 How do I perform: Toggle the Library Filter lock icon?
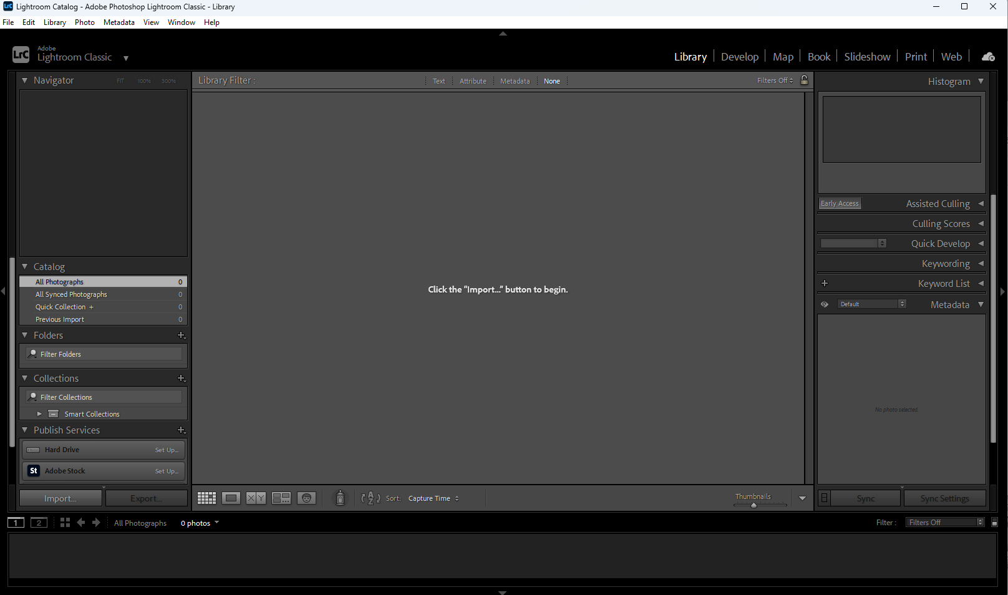pos(805,80)
